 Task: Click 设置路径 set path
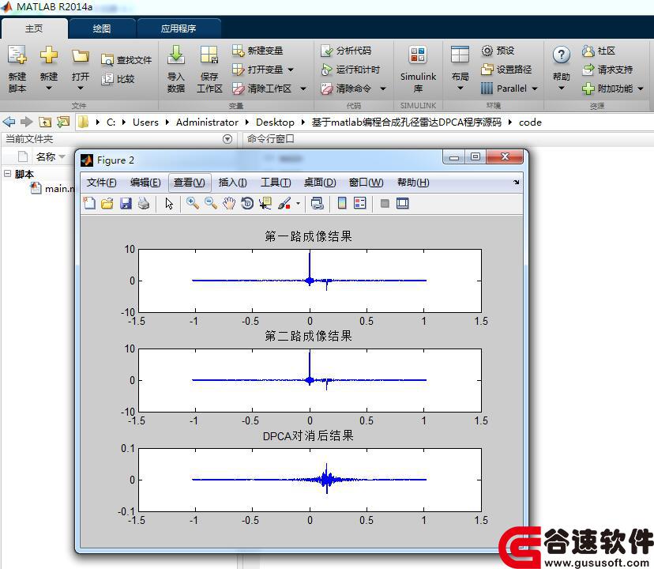506,70
